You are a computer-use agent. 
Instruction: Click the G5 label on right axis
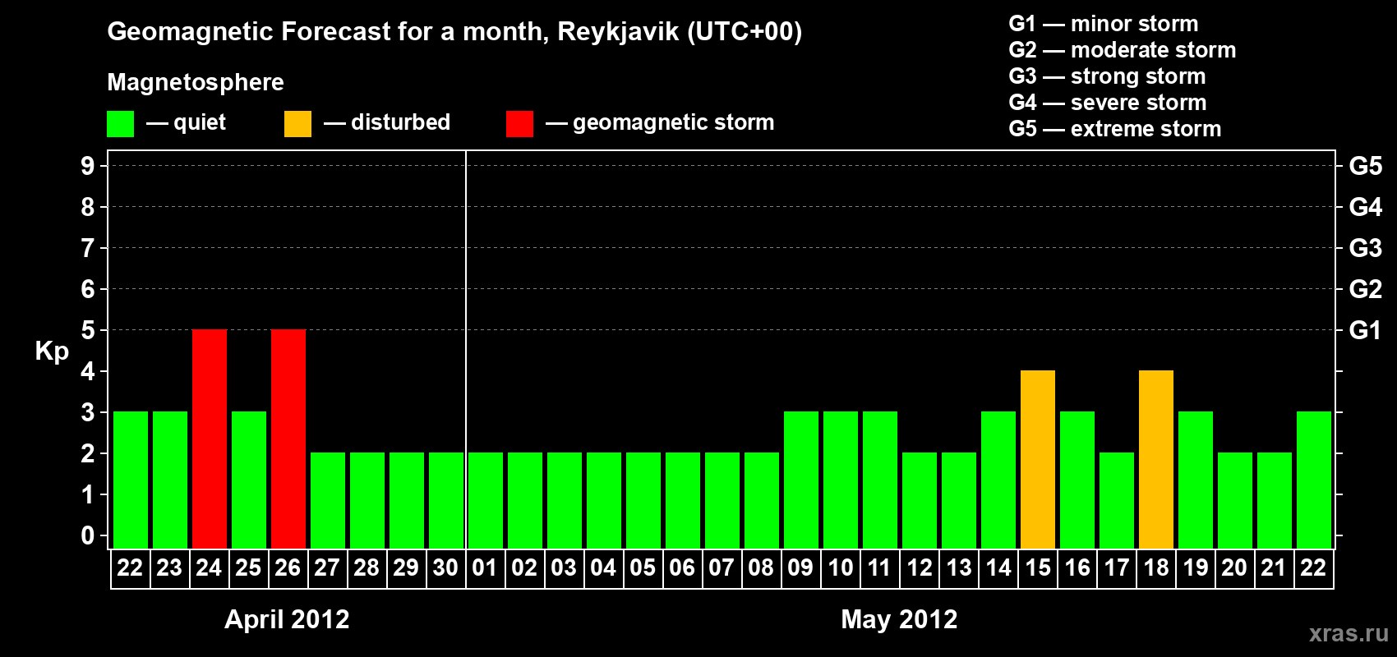(x=1365, y=166)
